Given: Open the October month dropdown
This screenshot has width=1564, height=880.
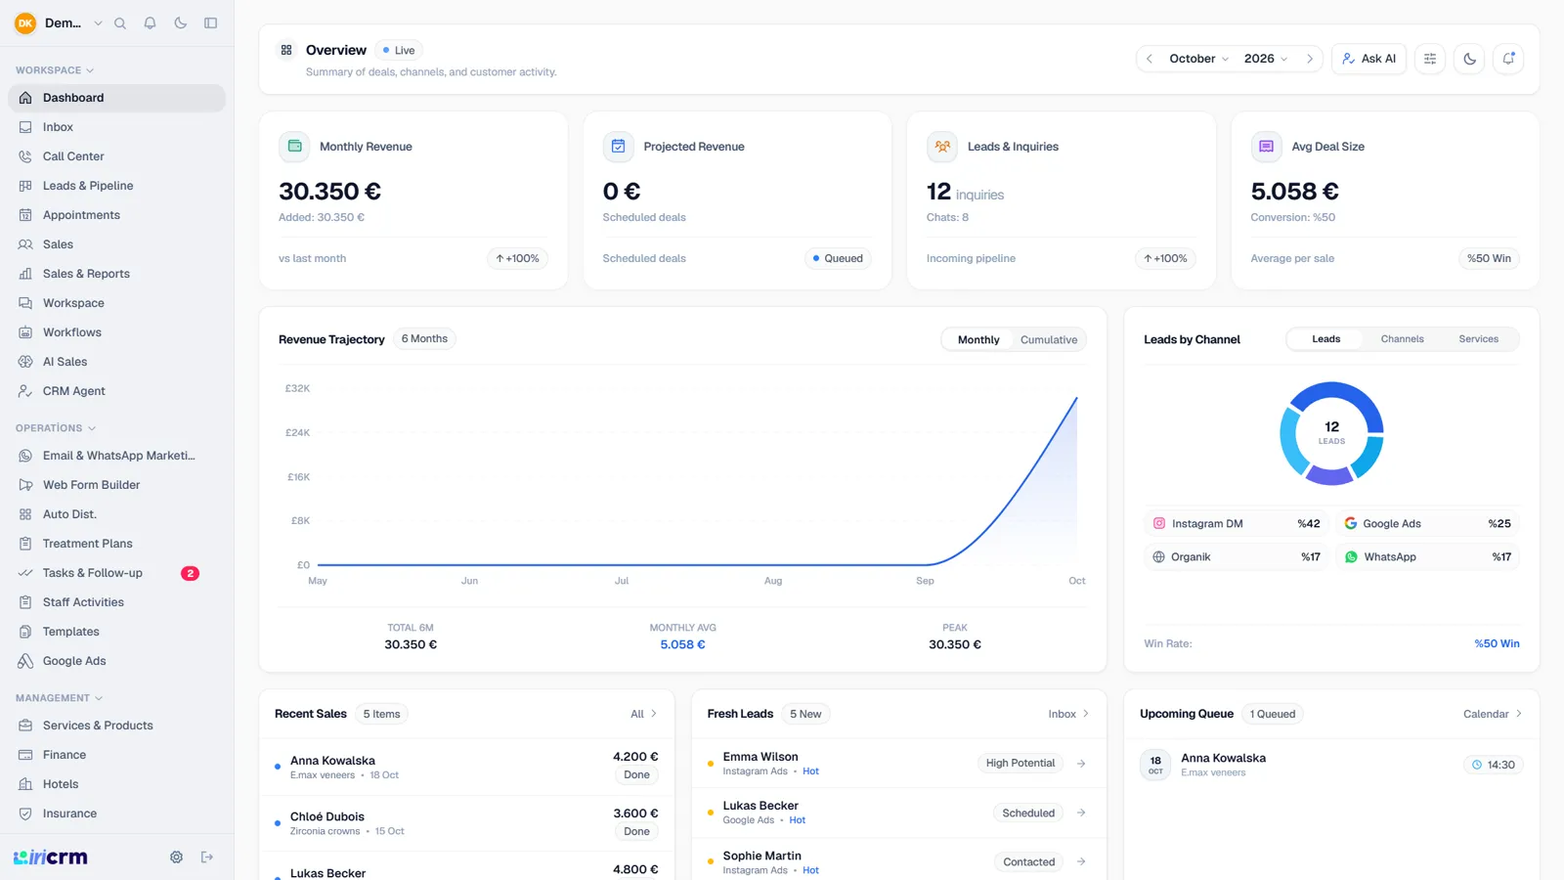Looking at the screenshot, I should pyautogui.click(x=1198, y=59).
